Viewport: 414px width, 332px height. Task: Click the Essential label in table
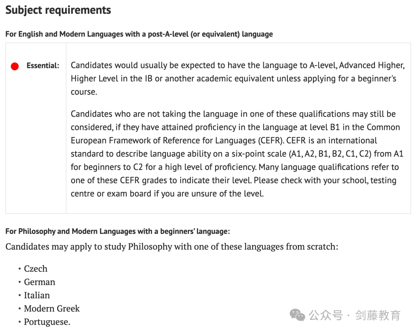tap(43, 66)
